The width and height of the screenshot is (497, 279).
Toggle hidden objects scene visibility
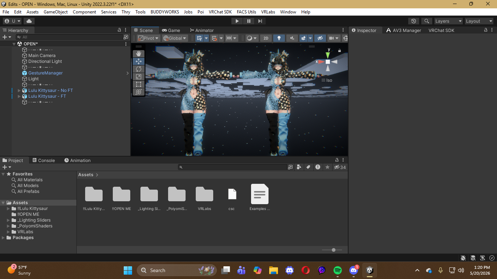point(320,38)
